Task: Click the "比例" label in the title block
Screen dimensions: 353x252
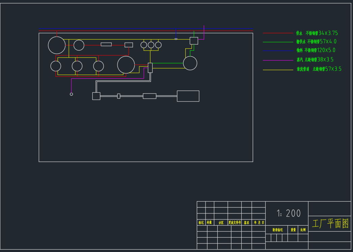Action: coord(303,230)
